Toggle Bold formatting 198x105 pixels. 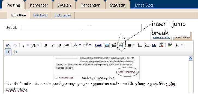46,45
